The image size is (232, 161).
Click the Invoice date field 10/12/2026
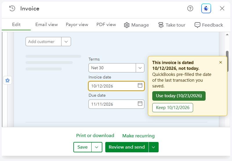[x=116, y=86]
